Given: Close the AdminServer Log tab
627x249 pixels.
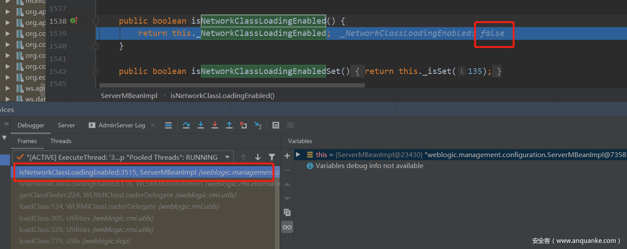Looking at the screenshot, I should pyautogui.click(x=153, y=125).
